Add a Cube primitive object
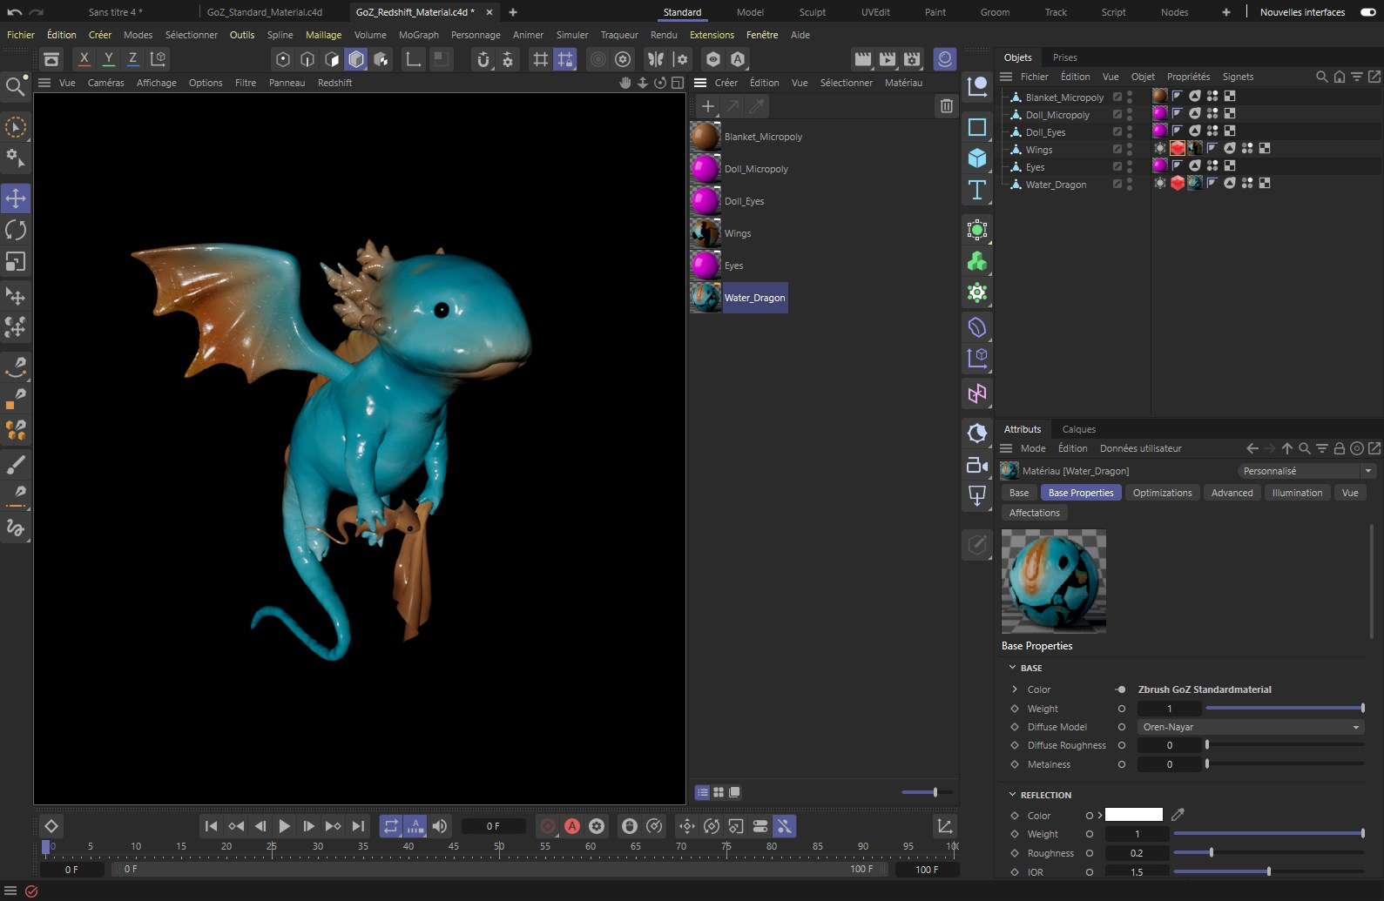 point(977,158)
